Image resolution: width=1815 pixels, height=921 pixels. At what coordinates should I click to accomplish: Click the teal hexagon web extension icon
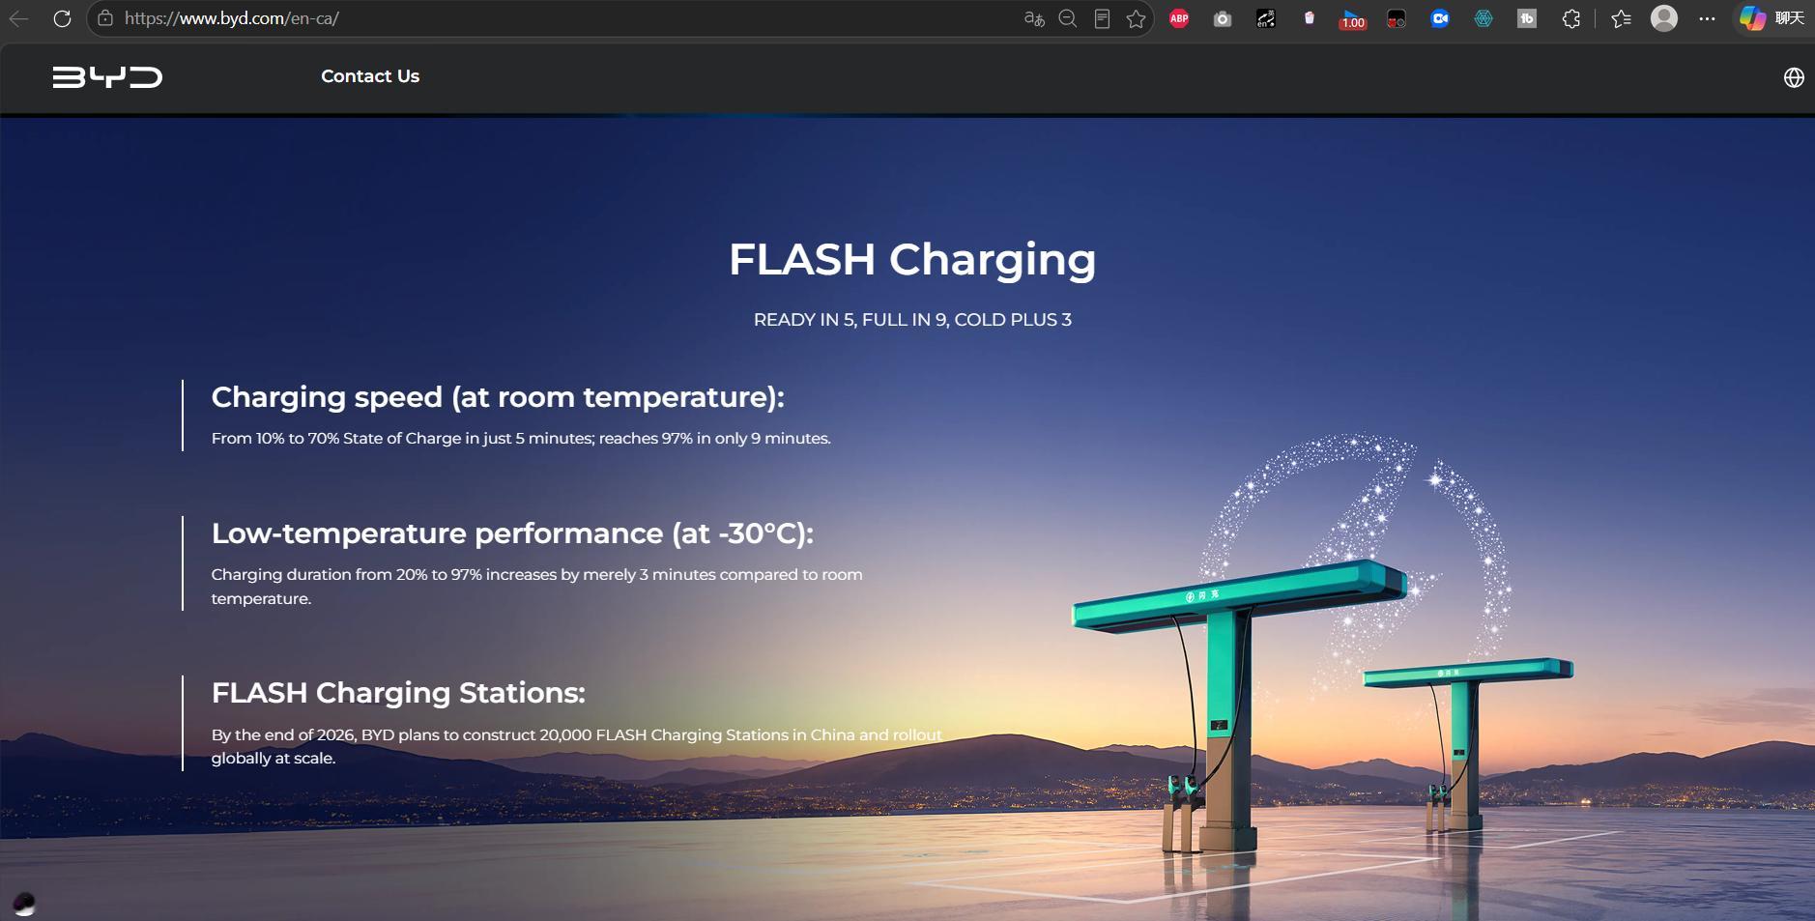point(1484,18)
